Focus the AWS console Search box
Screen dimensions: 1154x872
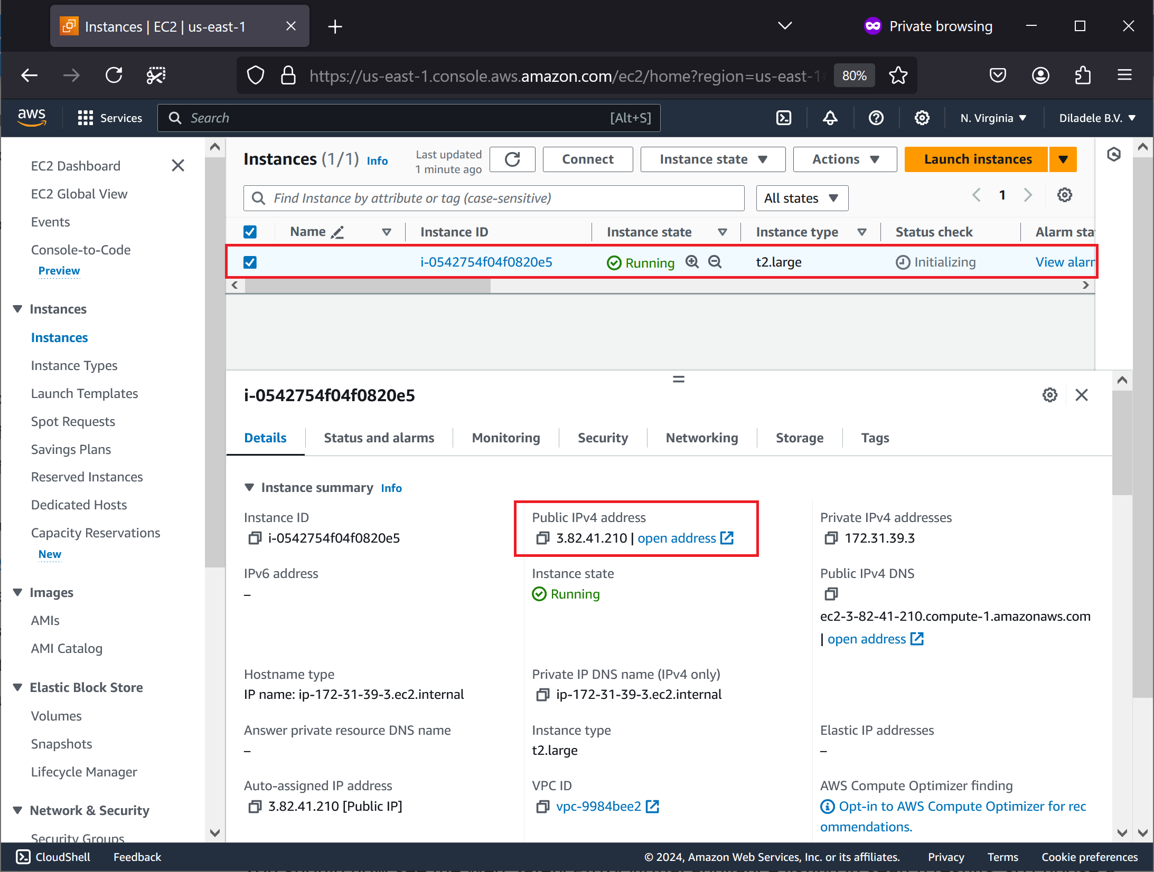pyautogui.click(x=409, y=118)
